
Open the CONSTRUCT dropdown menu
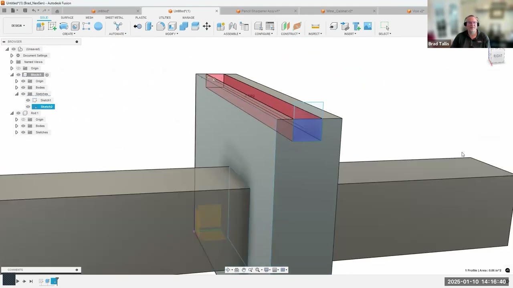[x=291, y=34]
